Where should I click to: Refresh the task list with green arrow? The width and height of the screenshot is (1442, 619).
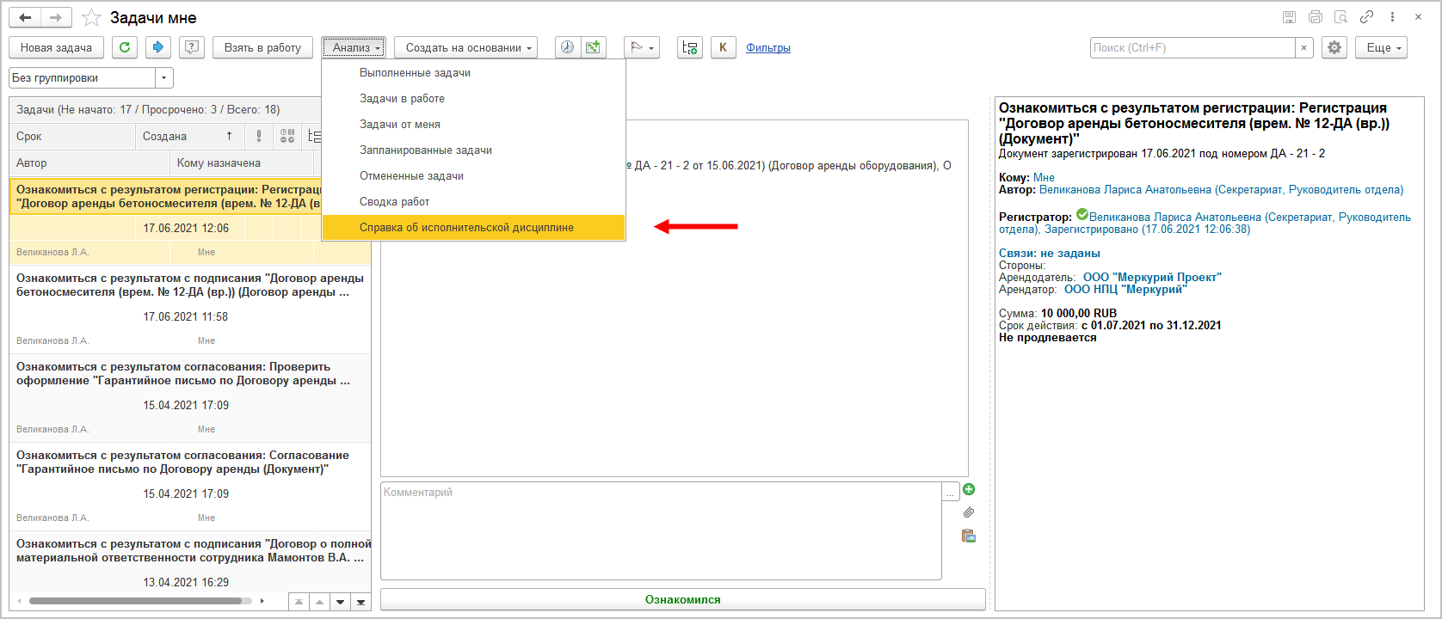point(125,47)
